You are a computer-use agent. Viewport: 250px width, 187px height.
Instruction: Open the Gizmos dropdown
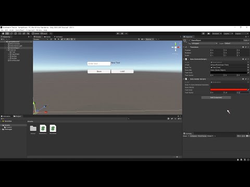click(x=149, y=39)
